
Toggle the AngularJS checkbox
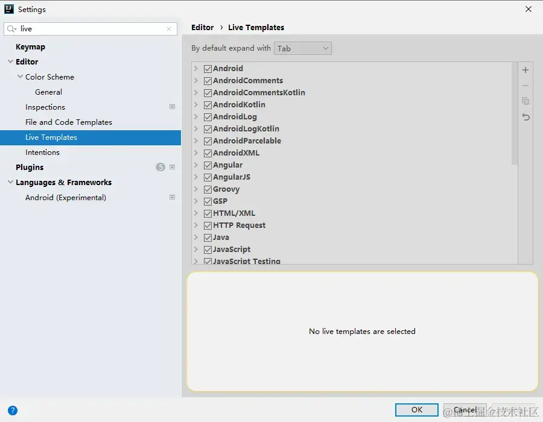pyautogui.click(x=208, y=177)
